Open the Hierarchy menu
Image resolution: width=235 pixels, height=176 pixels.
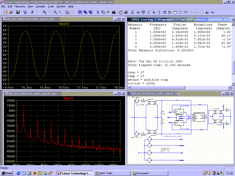click(20, 6)
